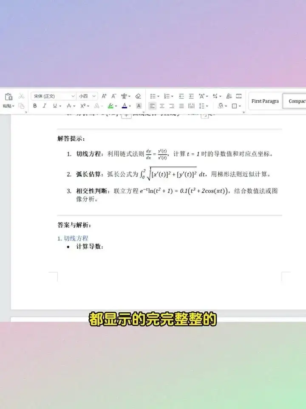
Task: Open the font name box 宋体 (正文)
Action: pos(54,96)
